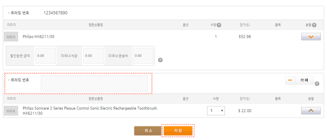Click help icon next to 삭제 button
The width and height of the screenshot is (327, 140).
point(317,84)
